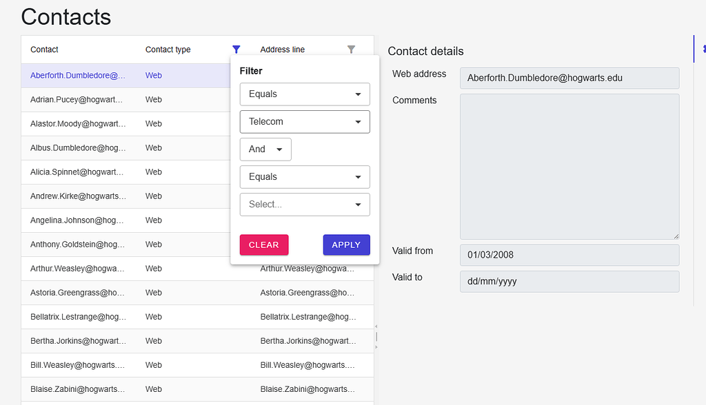The width and height of the screenshot is (706, 405).
Task: Sort the grid by the Contact column
Action: click(x=44, y=49)
